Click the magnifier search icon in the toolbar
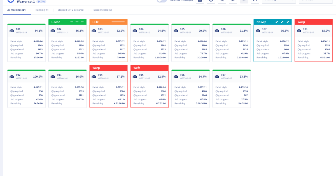 [222, 1]
